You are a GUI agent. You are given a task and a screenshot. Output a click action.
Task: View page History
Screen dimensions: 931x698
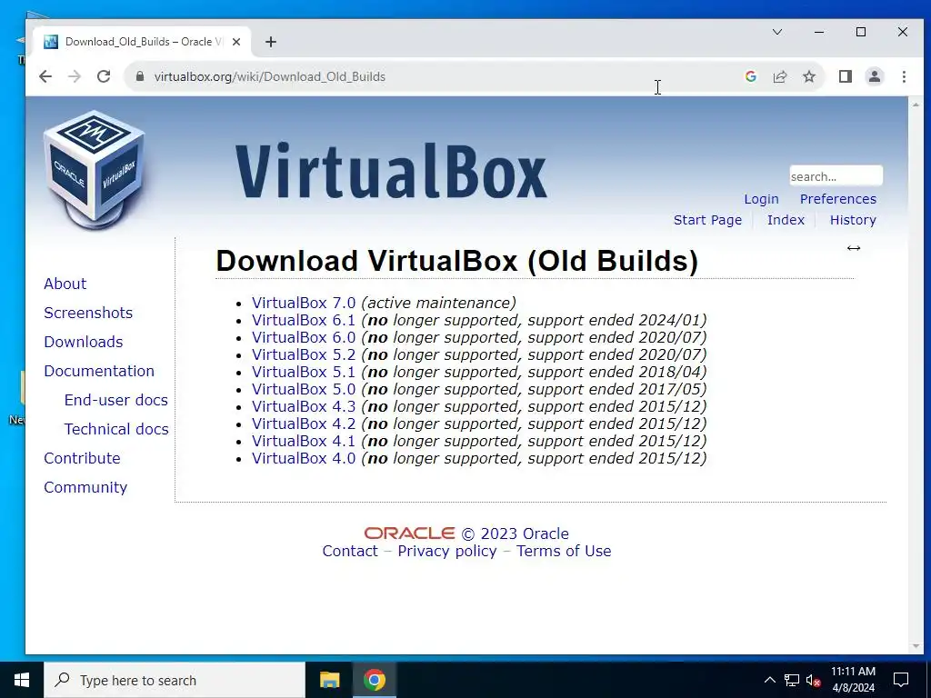click(853, 220)
